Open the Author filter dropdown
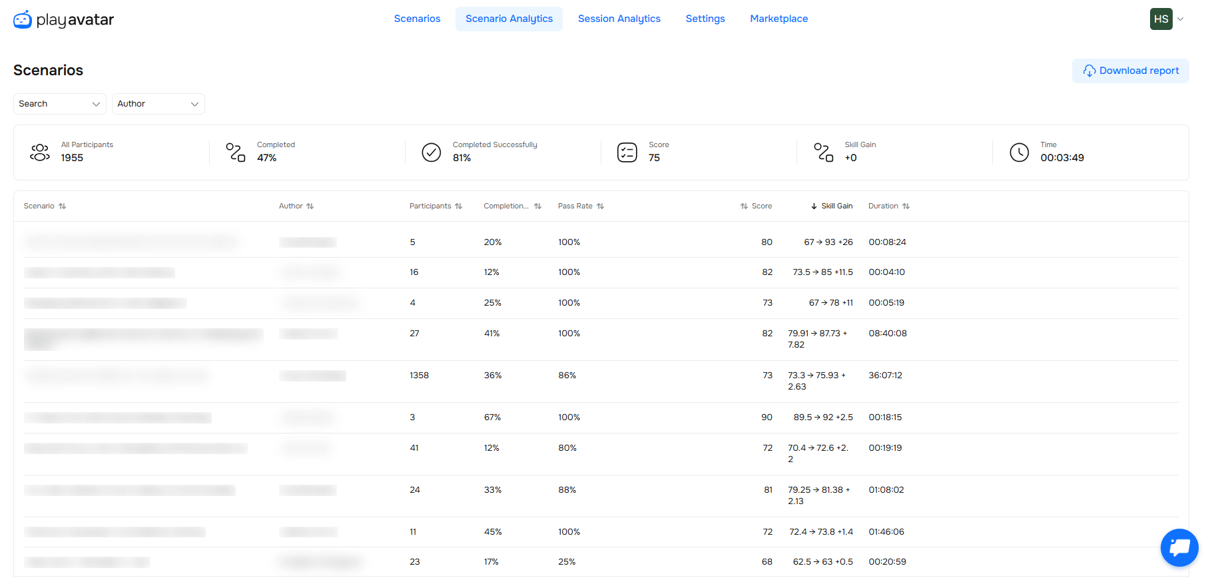 click(158, 104)
